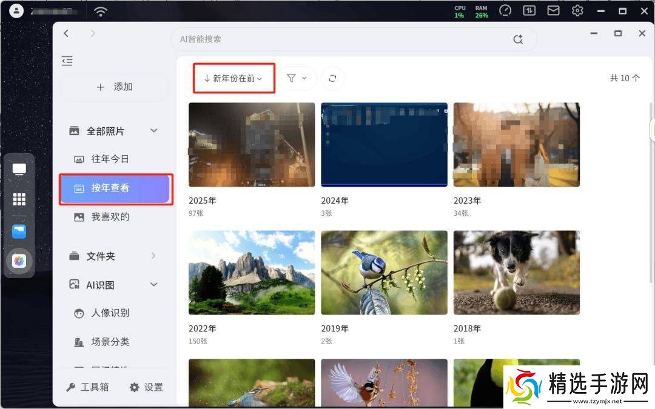Collapse the AI识图 section
This screenshot has width=655, height=409.
click(x=154, y=284)
